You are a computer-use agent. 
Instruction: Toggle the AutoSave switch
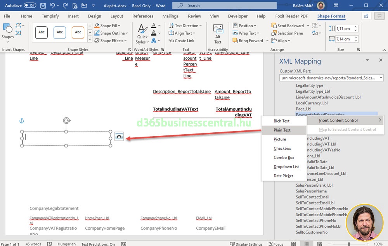30,6
